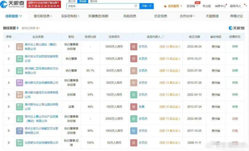Click the 天眼一下 search button

(x=147, y=6)
